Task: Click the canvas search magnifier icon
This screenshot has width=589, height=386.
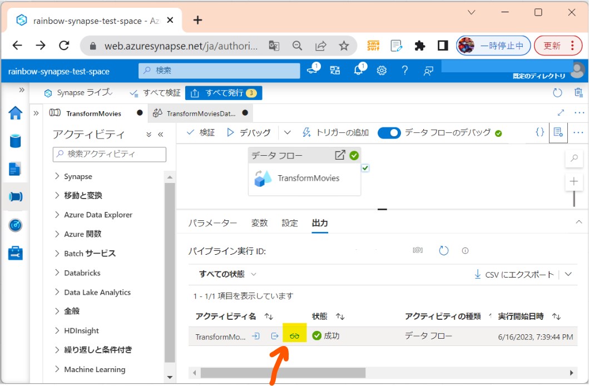Action: (x=574, y=158)
